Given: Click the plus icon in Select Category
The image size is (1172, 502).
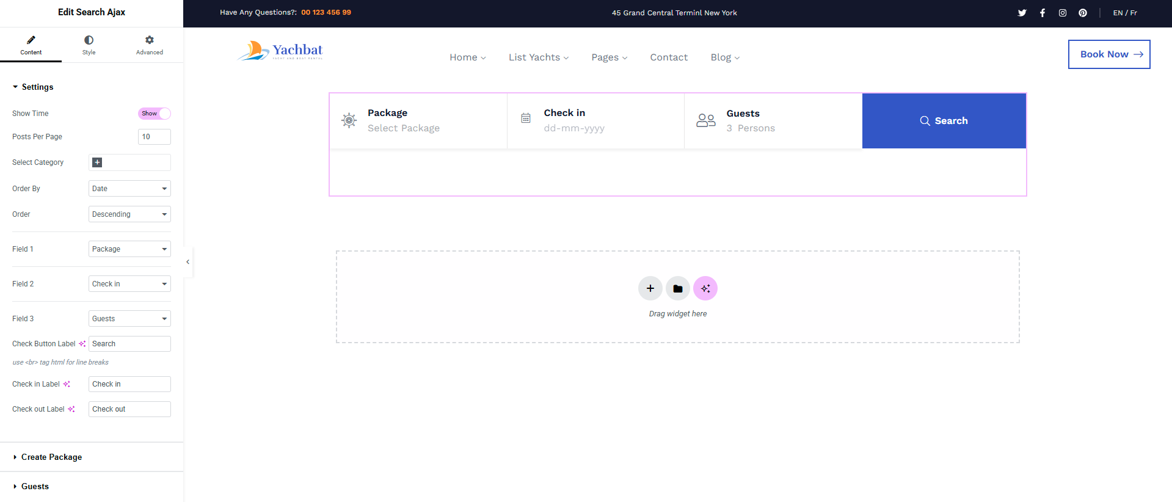Looking at the screenshot, I should (97, 162).
